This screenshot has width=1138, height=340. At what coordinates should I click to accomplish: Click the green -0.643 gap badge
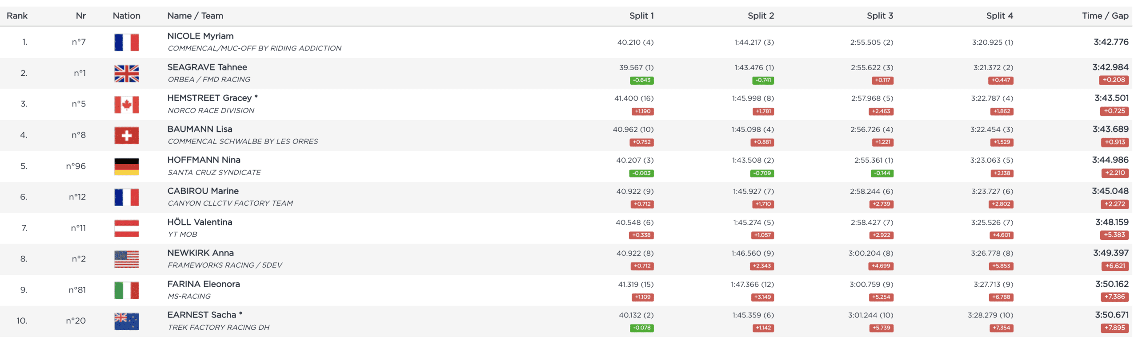641,80
